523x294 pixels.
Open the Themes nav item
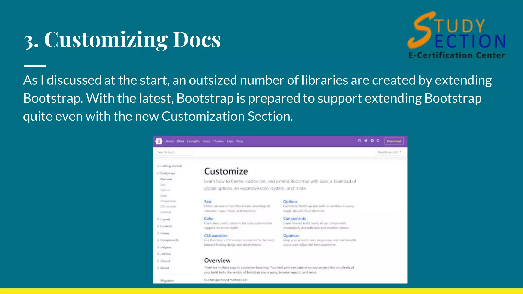(218, 141)
